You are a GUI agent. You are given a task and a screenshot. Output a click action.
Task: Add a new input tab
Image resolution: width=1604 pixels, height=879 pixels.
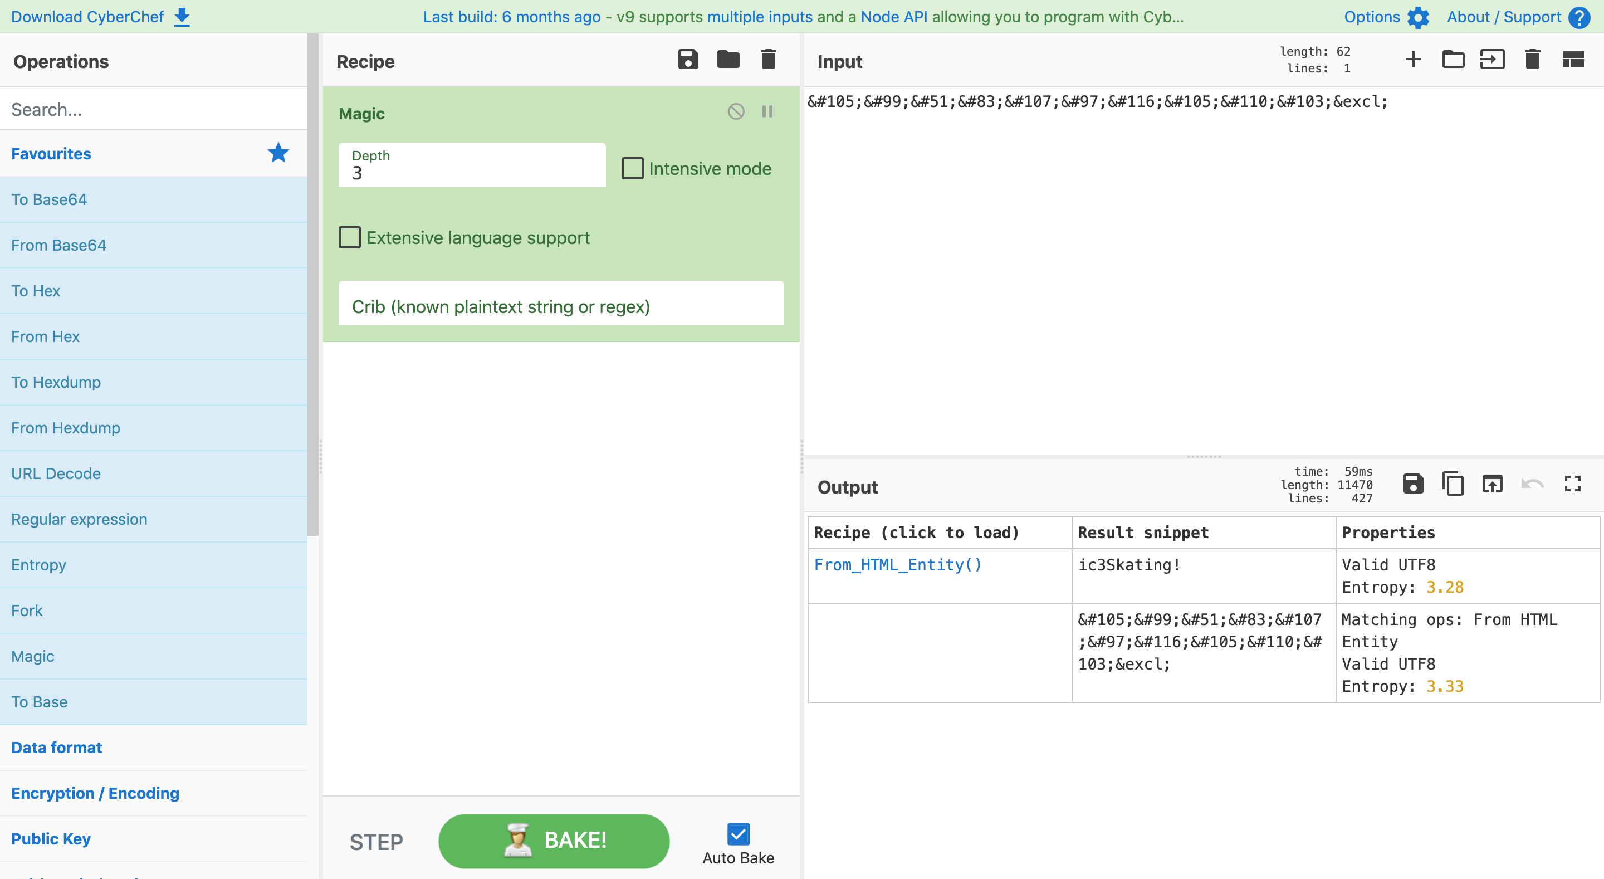(x=1413, y=59)
